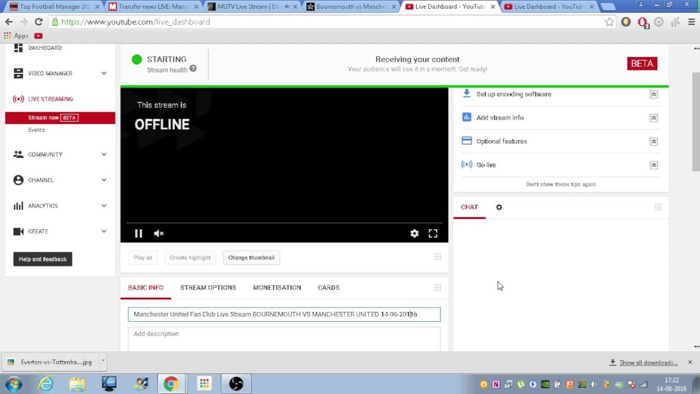Click the Optional features card icon
This screenshot has width=700, height=394.
[466, 141]
